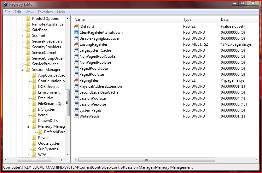262x173 pixels.
Task: Click the PrefetchParameters folder icon
Action: click(40, 132)
